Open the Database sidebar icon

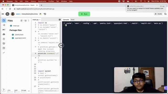click(x=4, y=48)
